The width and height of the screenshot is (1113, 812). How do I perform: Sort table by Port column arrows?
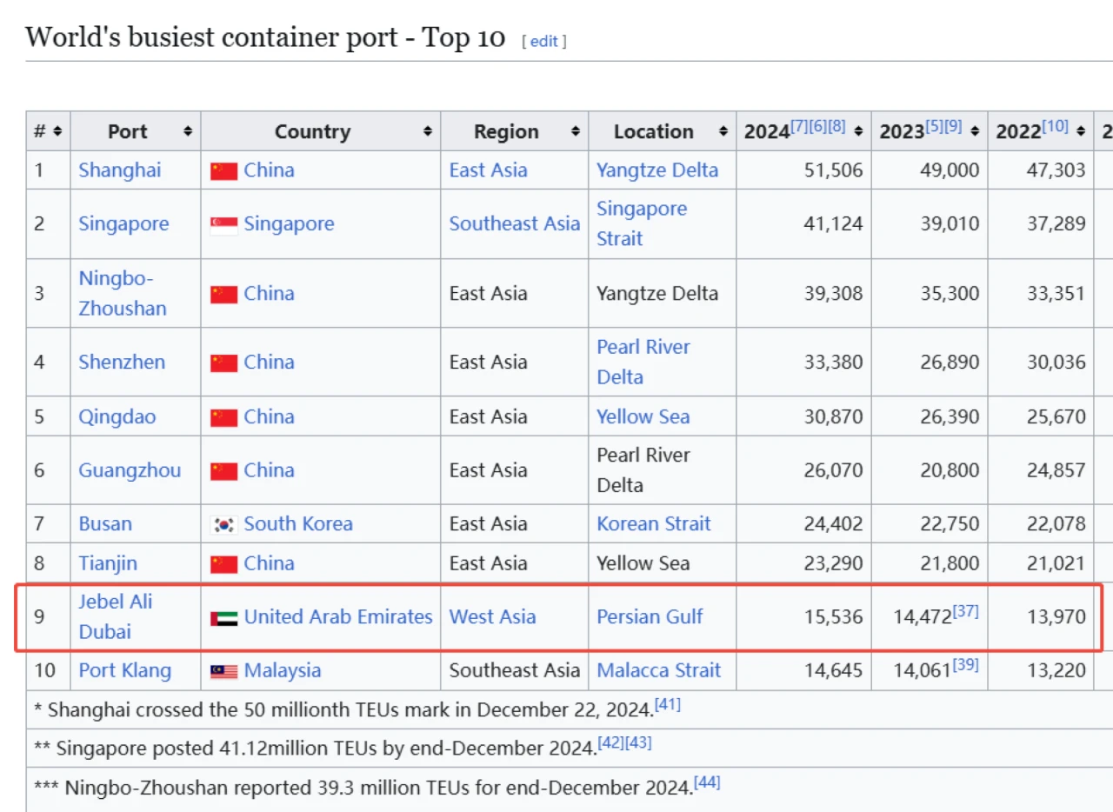[x=188, y=132]
